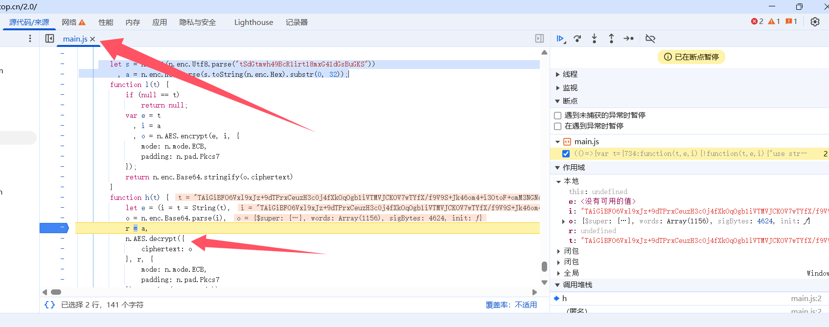Restore the browser window
This screenshot has width=829, height=327.
click(799, 7)
